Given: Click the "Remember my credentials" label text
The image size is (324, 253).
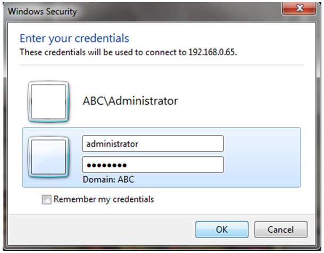Looking at the screenshot, I should [104, 199].
